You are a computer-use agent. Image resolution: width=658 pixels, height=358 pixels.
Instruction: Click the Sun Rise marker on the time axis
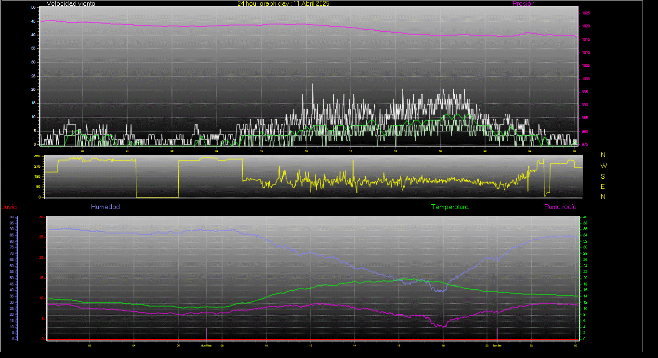207,345
